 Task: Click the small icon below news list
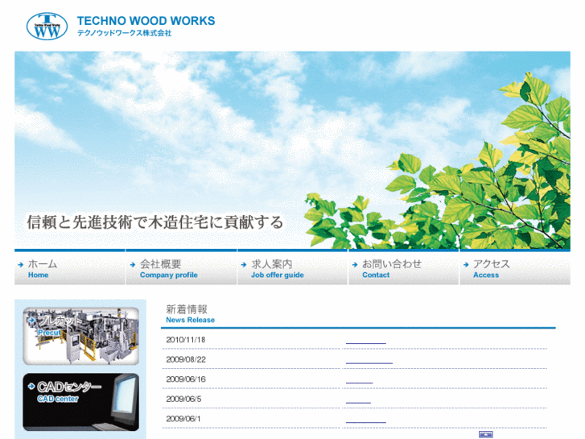point(486,434)
